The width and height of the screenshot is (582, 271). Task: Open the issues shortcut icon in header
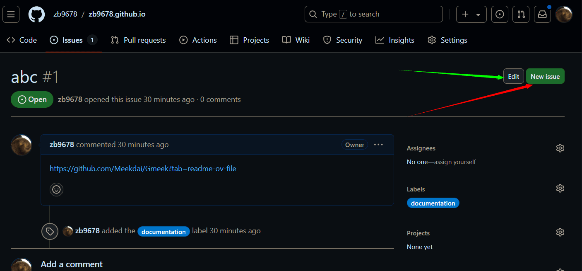click(500, 15)
